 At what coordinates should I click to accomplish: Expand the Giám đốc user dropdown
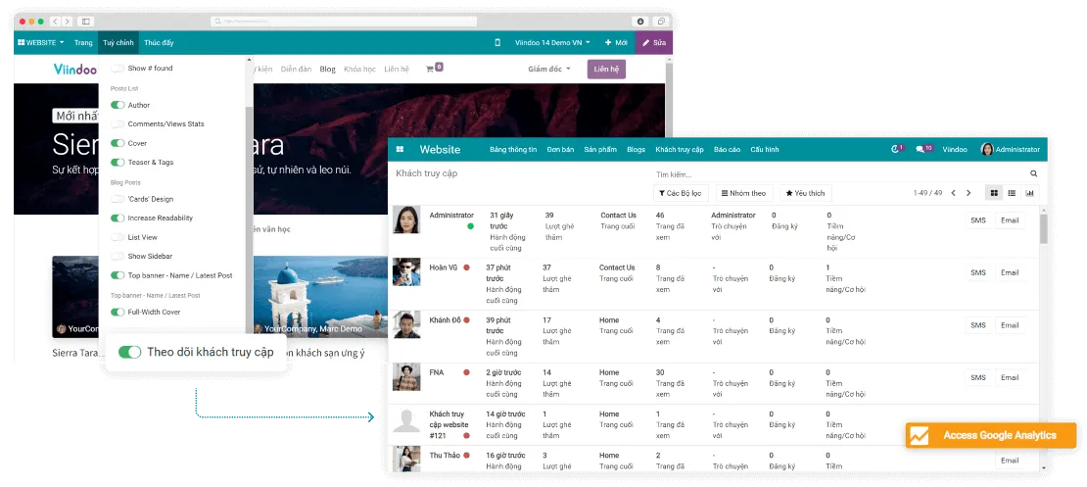tap(548, 70)
